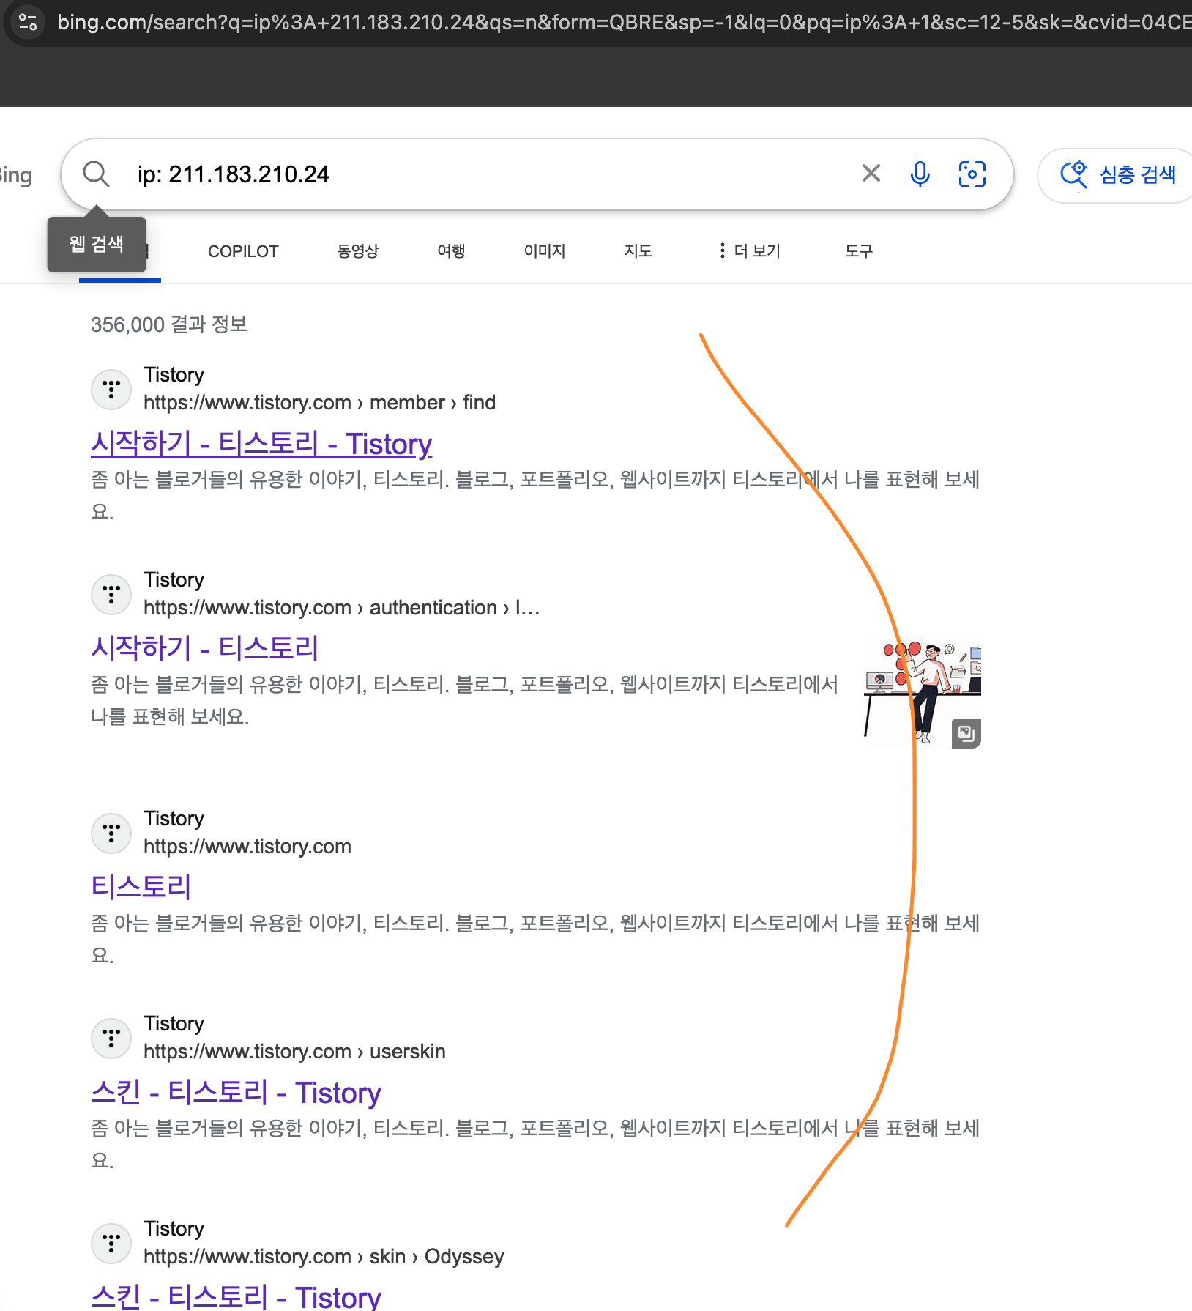Image resolution: width=1192 pixels, height=1311 pixels.
Task: Open second result titled 시작하기 - 티스토리
Action: tap(204, 648)
